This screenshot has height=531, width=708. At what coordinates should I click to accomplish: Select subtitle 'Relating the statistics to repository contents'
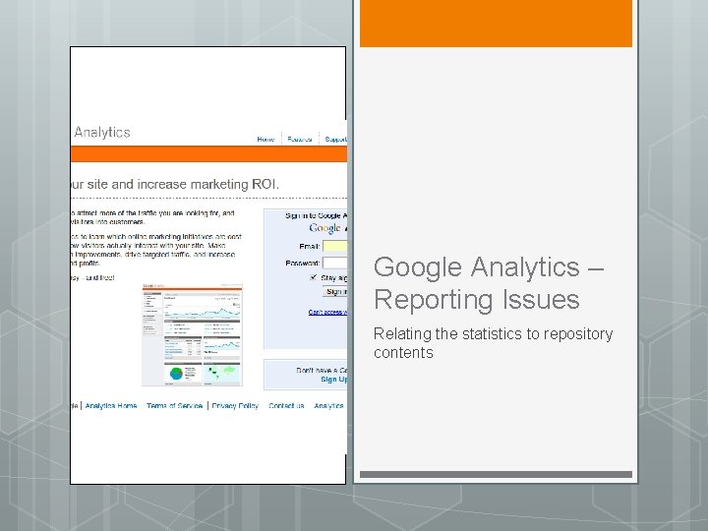(x=493, y=343)
